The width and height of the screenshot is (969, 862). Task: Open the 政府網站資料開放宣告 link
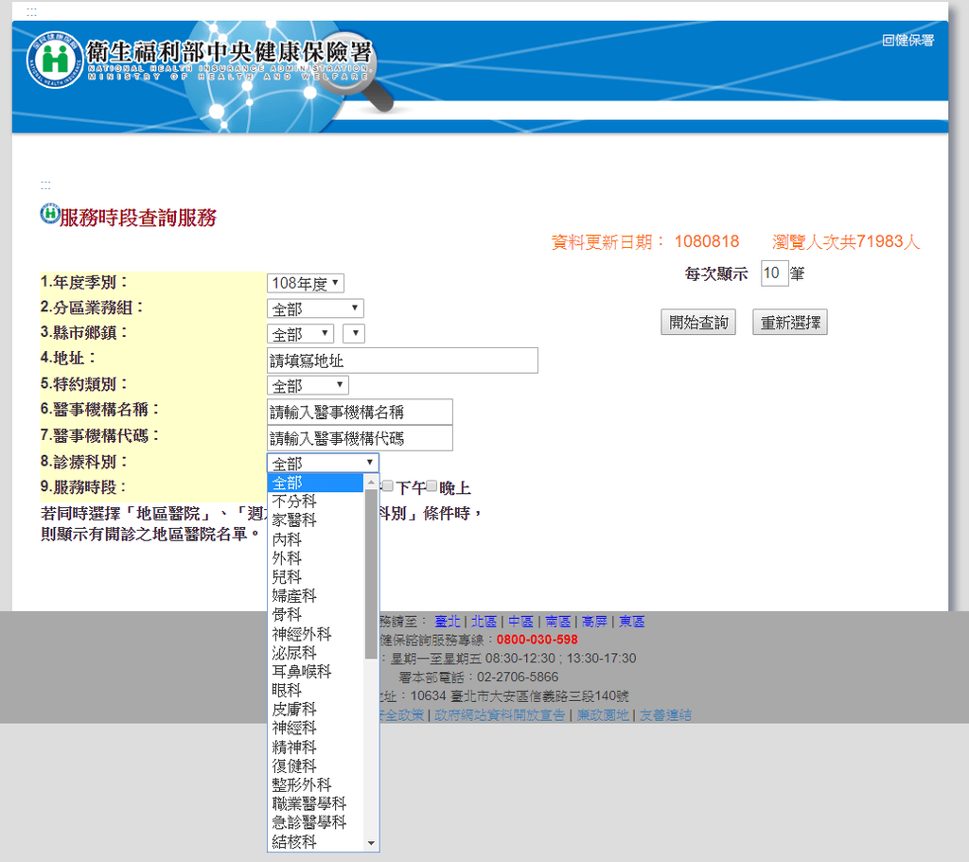(500, 715)
